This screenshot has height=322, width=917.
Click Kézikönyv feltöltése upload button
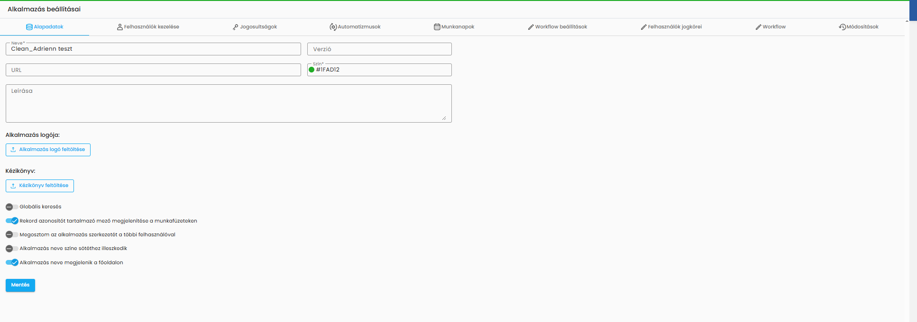40,186
